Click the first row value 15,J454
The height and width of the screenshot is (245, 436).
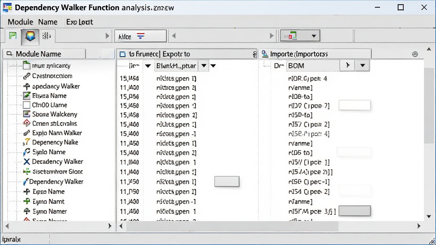[x=129, y=79]
